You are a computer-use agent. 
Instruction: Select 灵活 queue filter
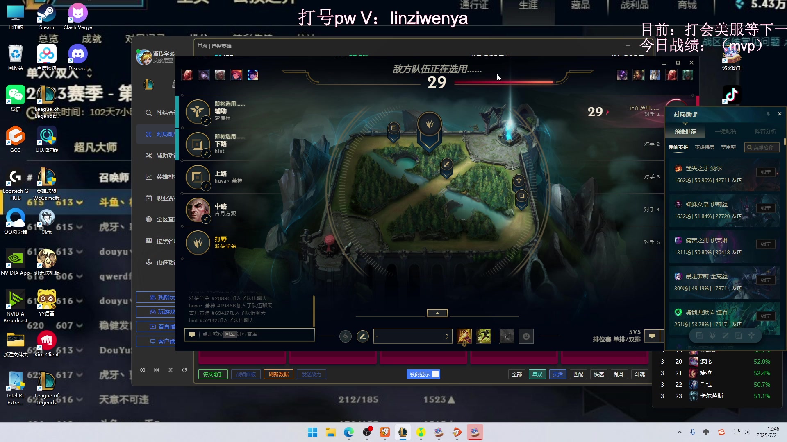pos(558,374)
